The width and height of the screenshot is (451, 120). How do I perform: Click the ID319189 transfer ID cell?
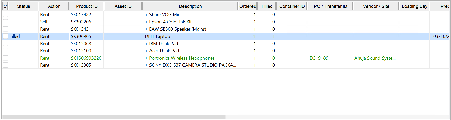pos(318,58)
